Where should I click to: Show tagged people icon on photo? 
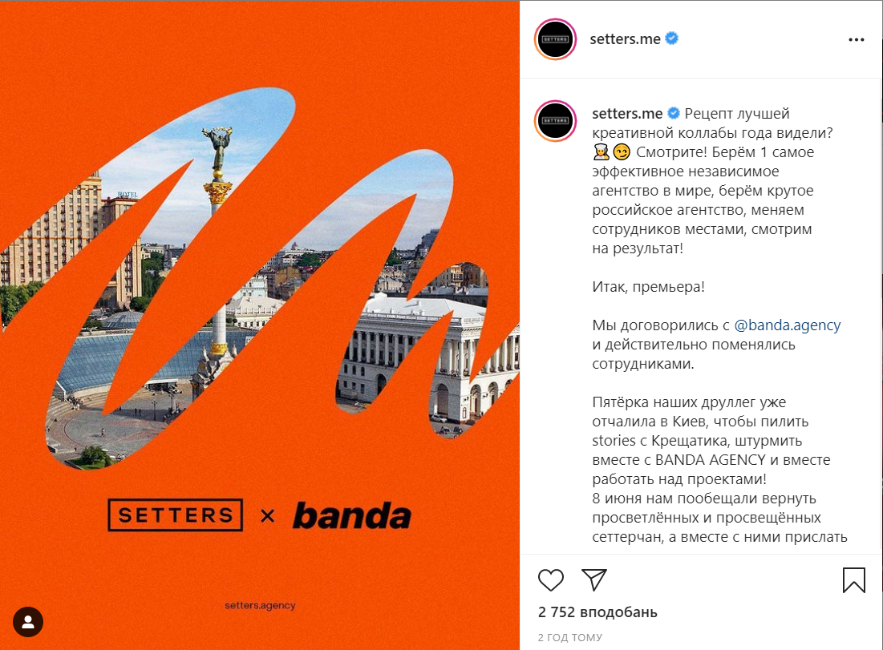pyautogui.click(x=28, y=622)
